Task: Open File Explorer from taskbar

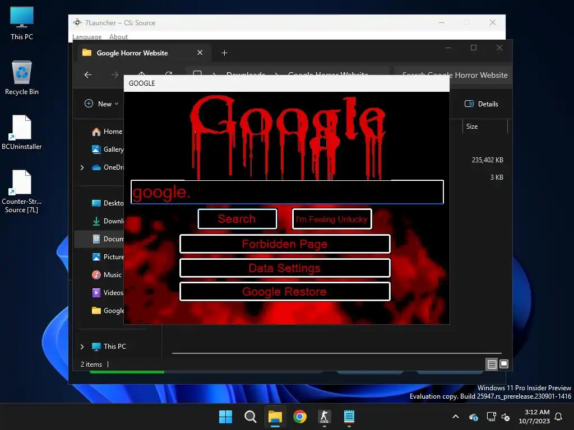Action: pos(275,417)
